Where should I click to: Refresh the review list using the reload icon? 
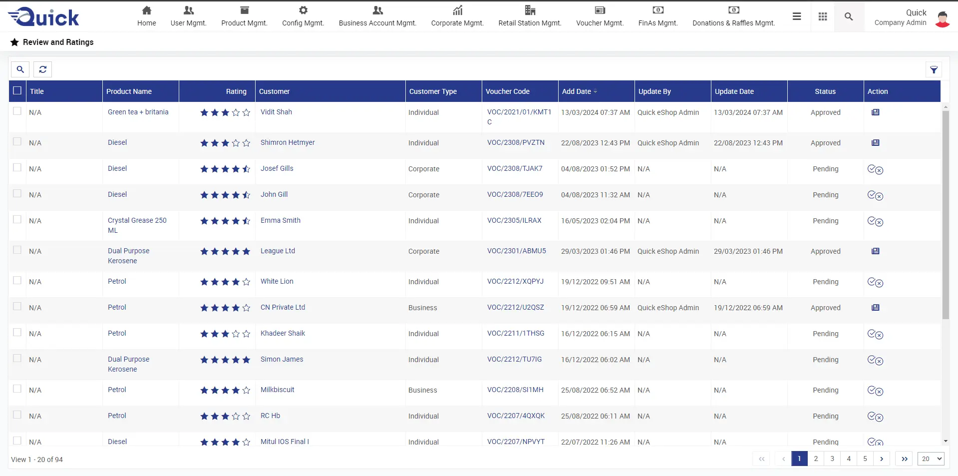click(x=43, y=69)
